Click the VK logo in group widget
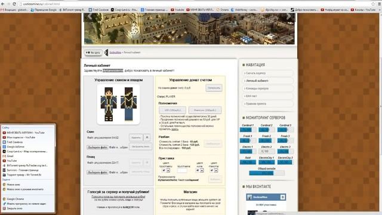 pyautogui.click(x=282, y=197)
